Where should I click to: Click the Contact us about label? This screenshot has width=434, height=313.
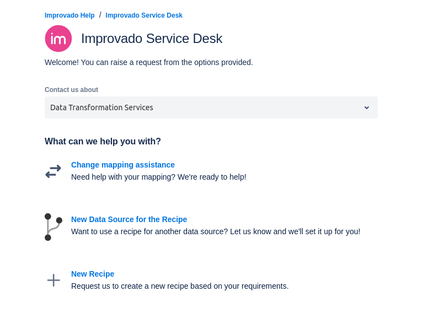(x=71, y=90)
